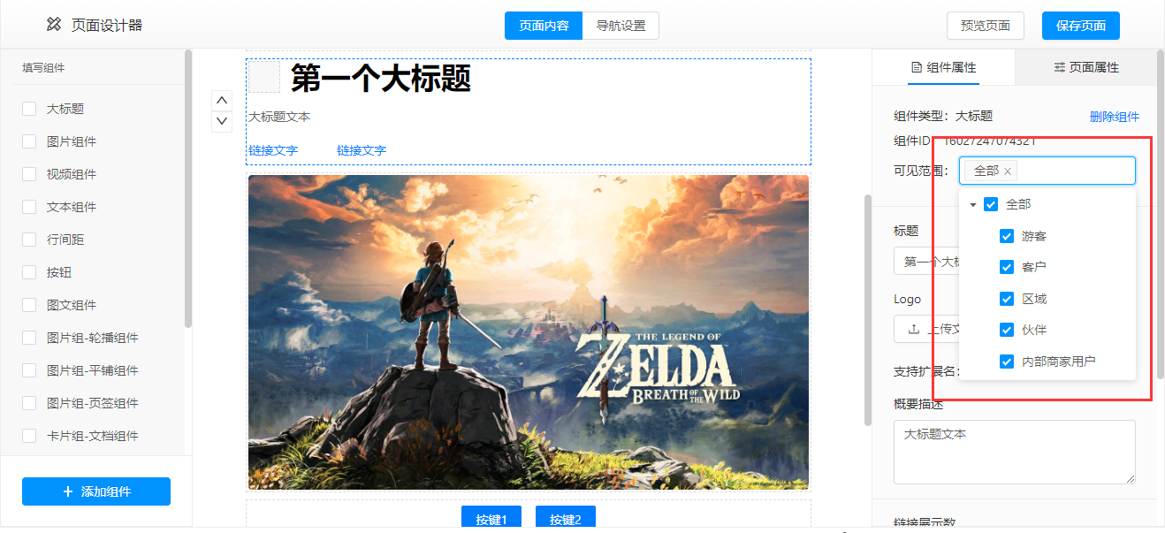
Task: Click the Logo upload icon
Action: (x=914, y=330)
